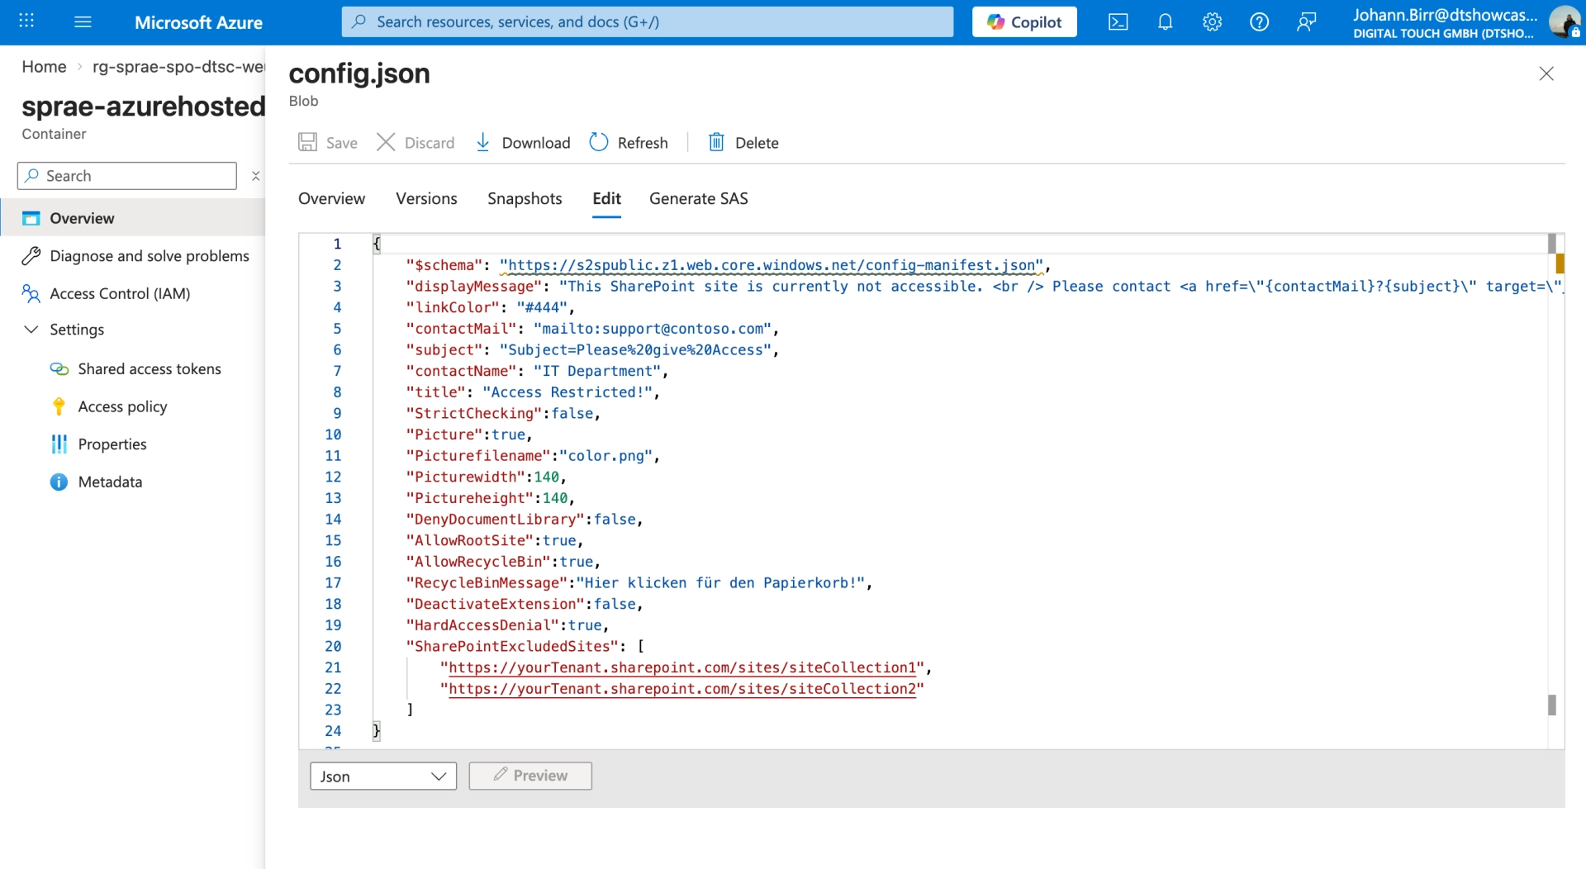Switch to the Versions tab

click(x=426, y=198)
